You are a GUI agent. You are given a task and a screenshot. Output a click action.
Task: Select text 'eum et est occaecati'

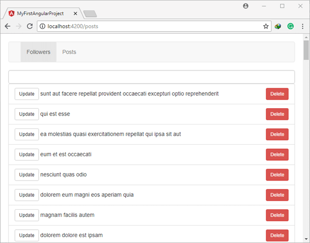click(x=66, y=154)
